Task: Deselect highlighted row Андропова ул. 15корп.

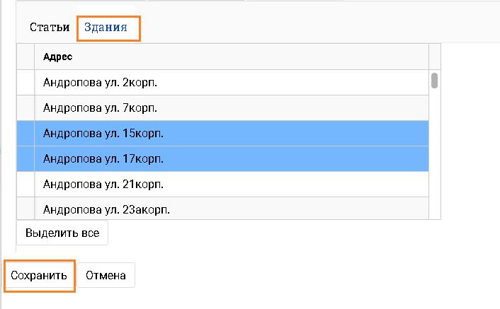Action: tap(230, 133)
